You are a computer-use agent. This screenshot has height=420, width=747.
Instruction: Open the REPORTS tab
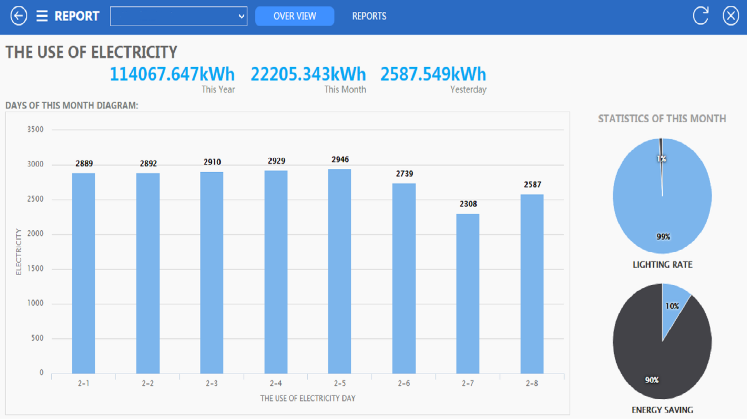click(x=369, y=16)
